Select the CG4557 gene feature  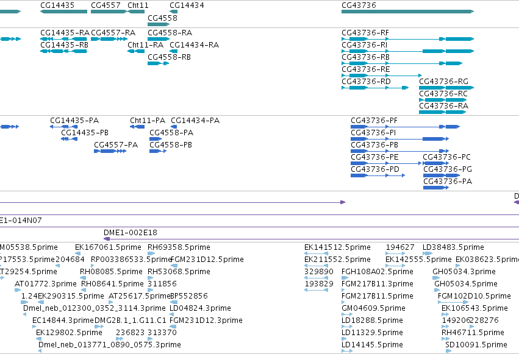point(109,12)
